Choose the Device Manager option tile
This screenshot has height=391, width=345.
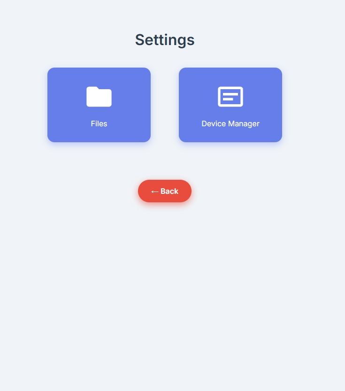click(230, 105)
